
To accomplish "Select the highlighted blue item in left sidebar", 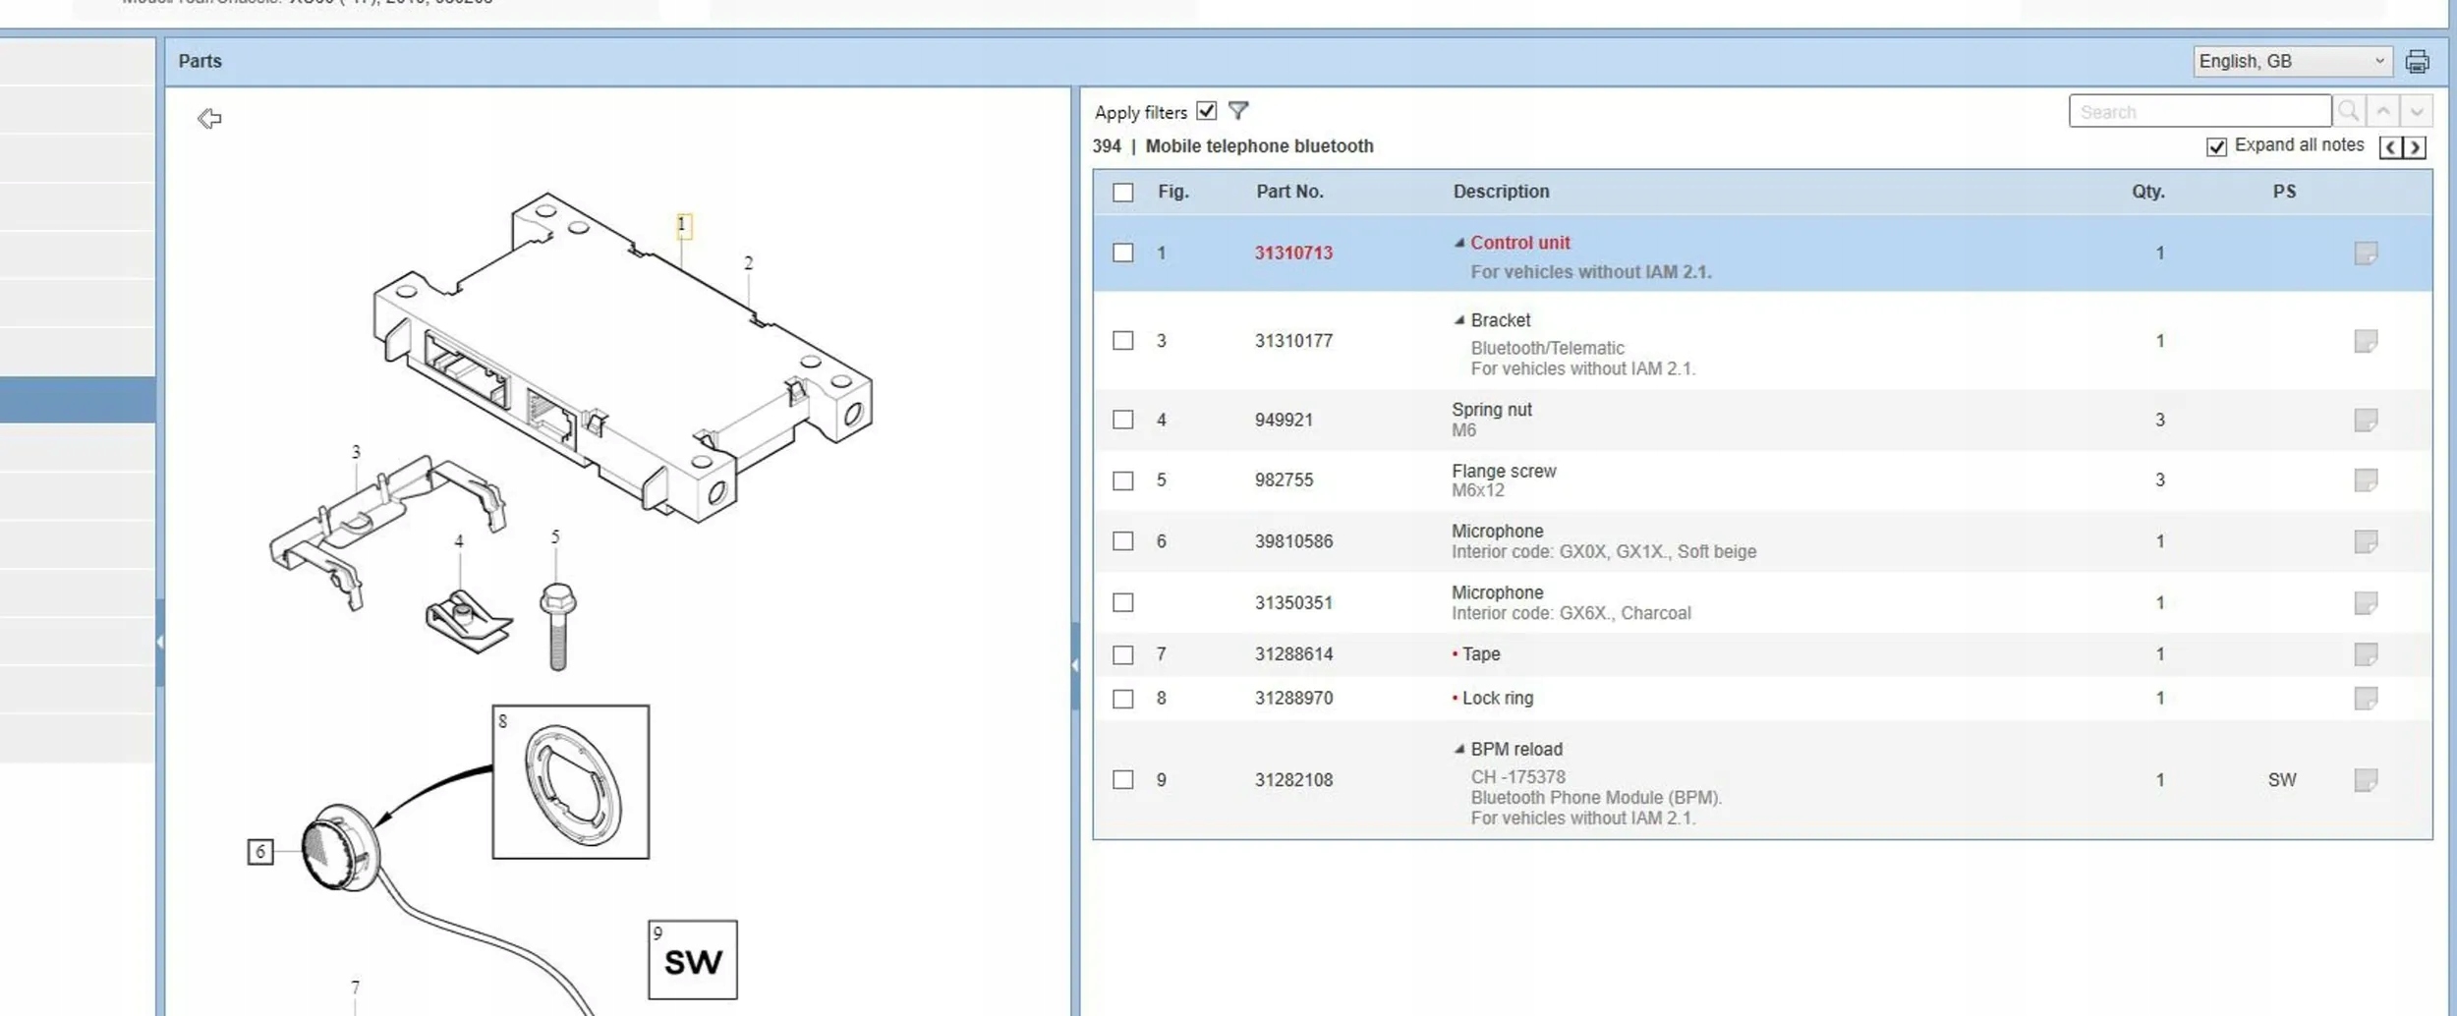I will (78, 400).
